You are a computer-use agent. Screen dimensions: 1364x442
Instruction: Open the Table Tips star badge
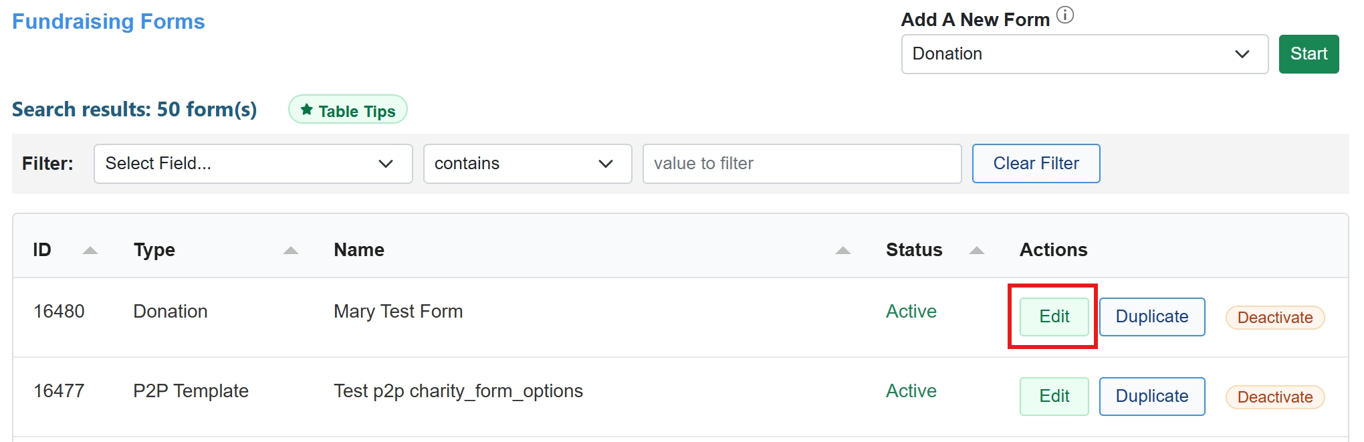(348, 110)
